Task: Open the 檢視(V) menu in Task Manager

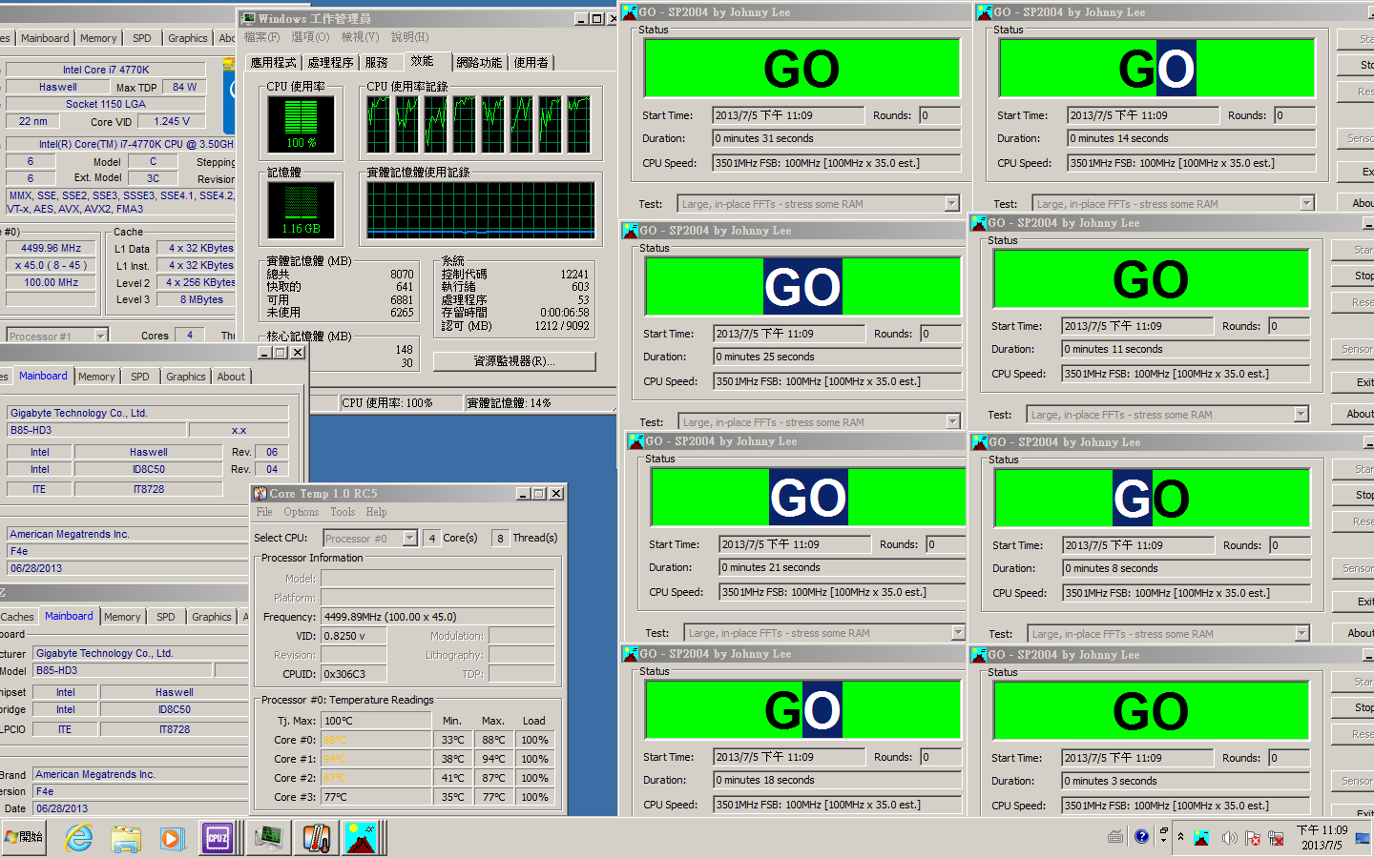Action: click(360, 37)
